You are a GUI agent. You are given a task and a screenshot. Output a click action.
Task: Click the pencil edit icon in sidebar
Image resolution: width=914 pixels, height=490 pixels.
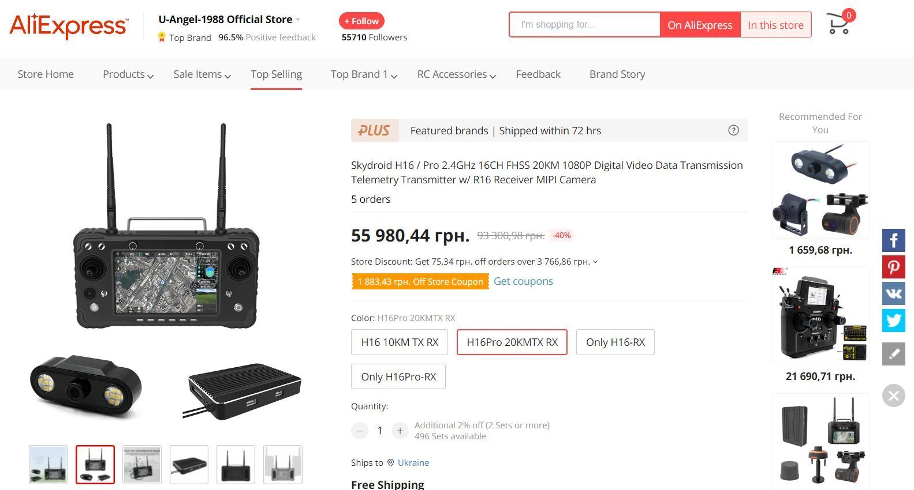(x=893, y=354)
